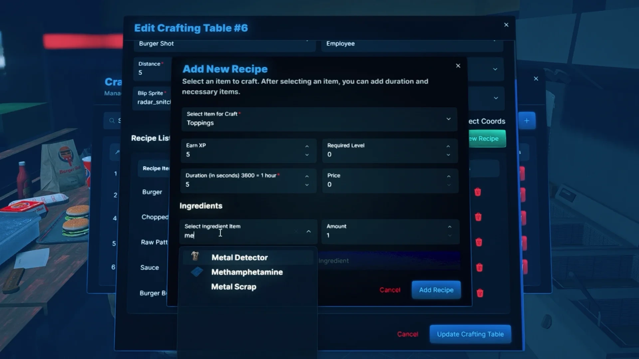Cancel the Add New Recipe dialog
Image resolution: width=639 pixels, height=359 pixels.
[x=390, y=290]
